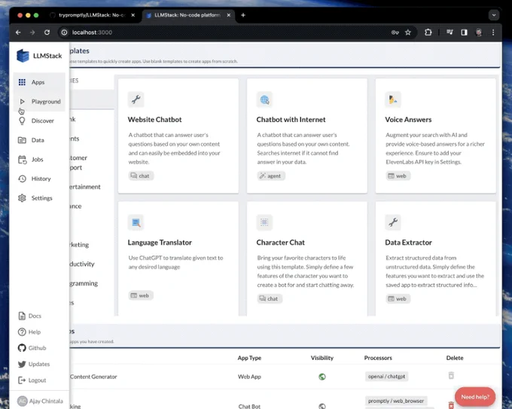Click the Visibility column header
The width and height of the screenshot is (512, 409).
(322, 358)
